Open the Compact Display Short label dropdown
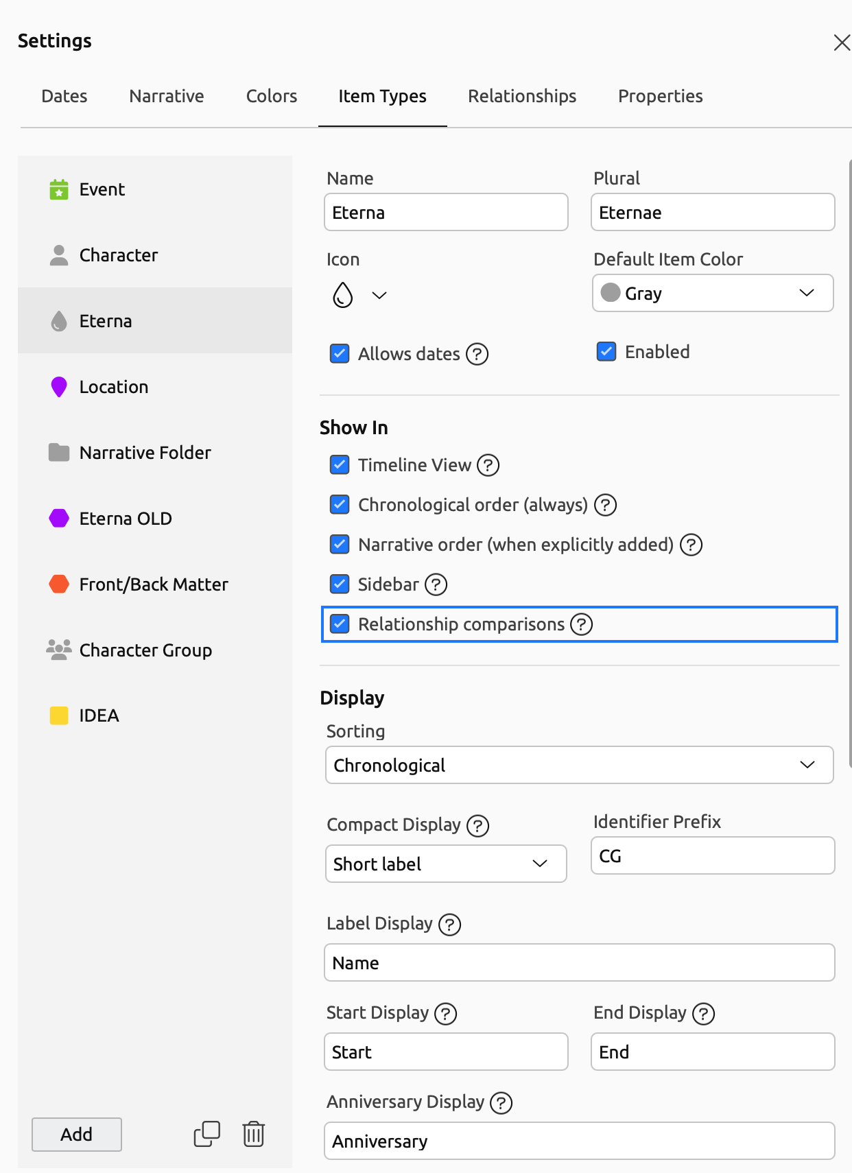 446,864
